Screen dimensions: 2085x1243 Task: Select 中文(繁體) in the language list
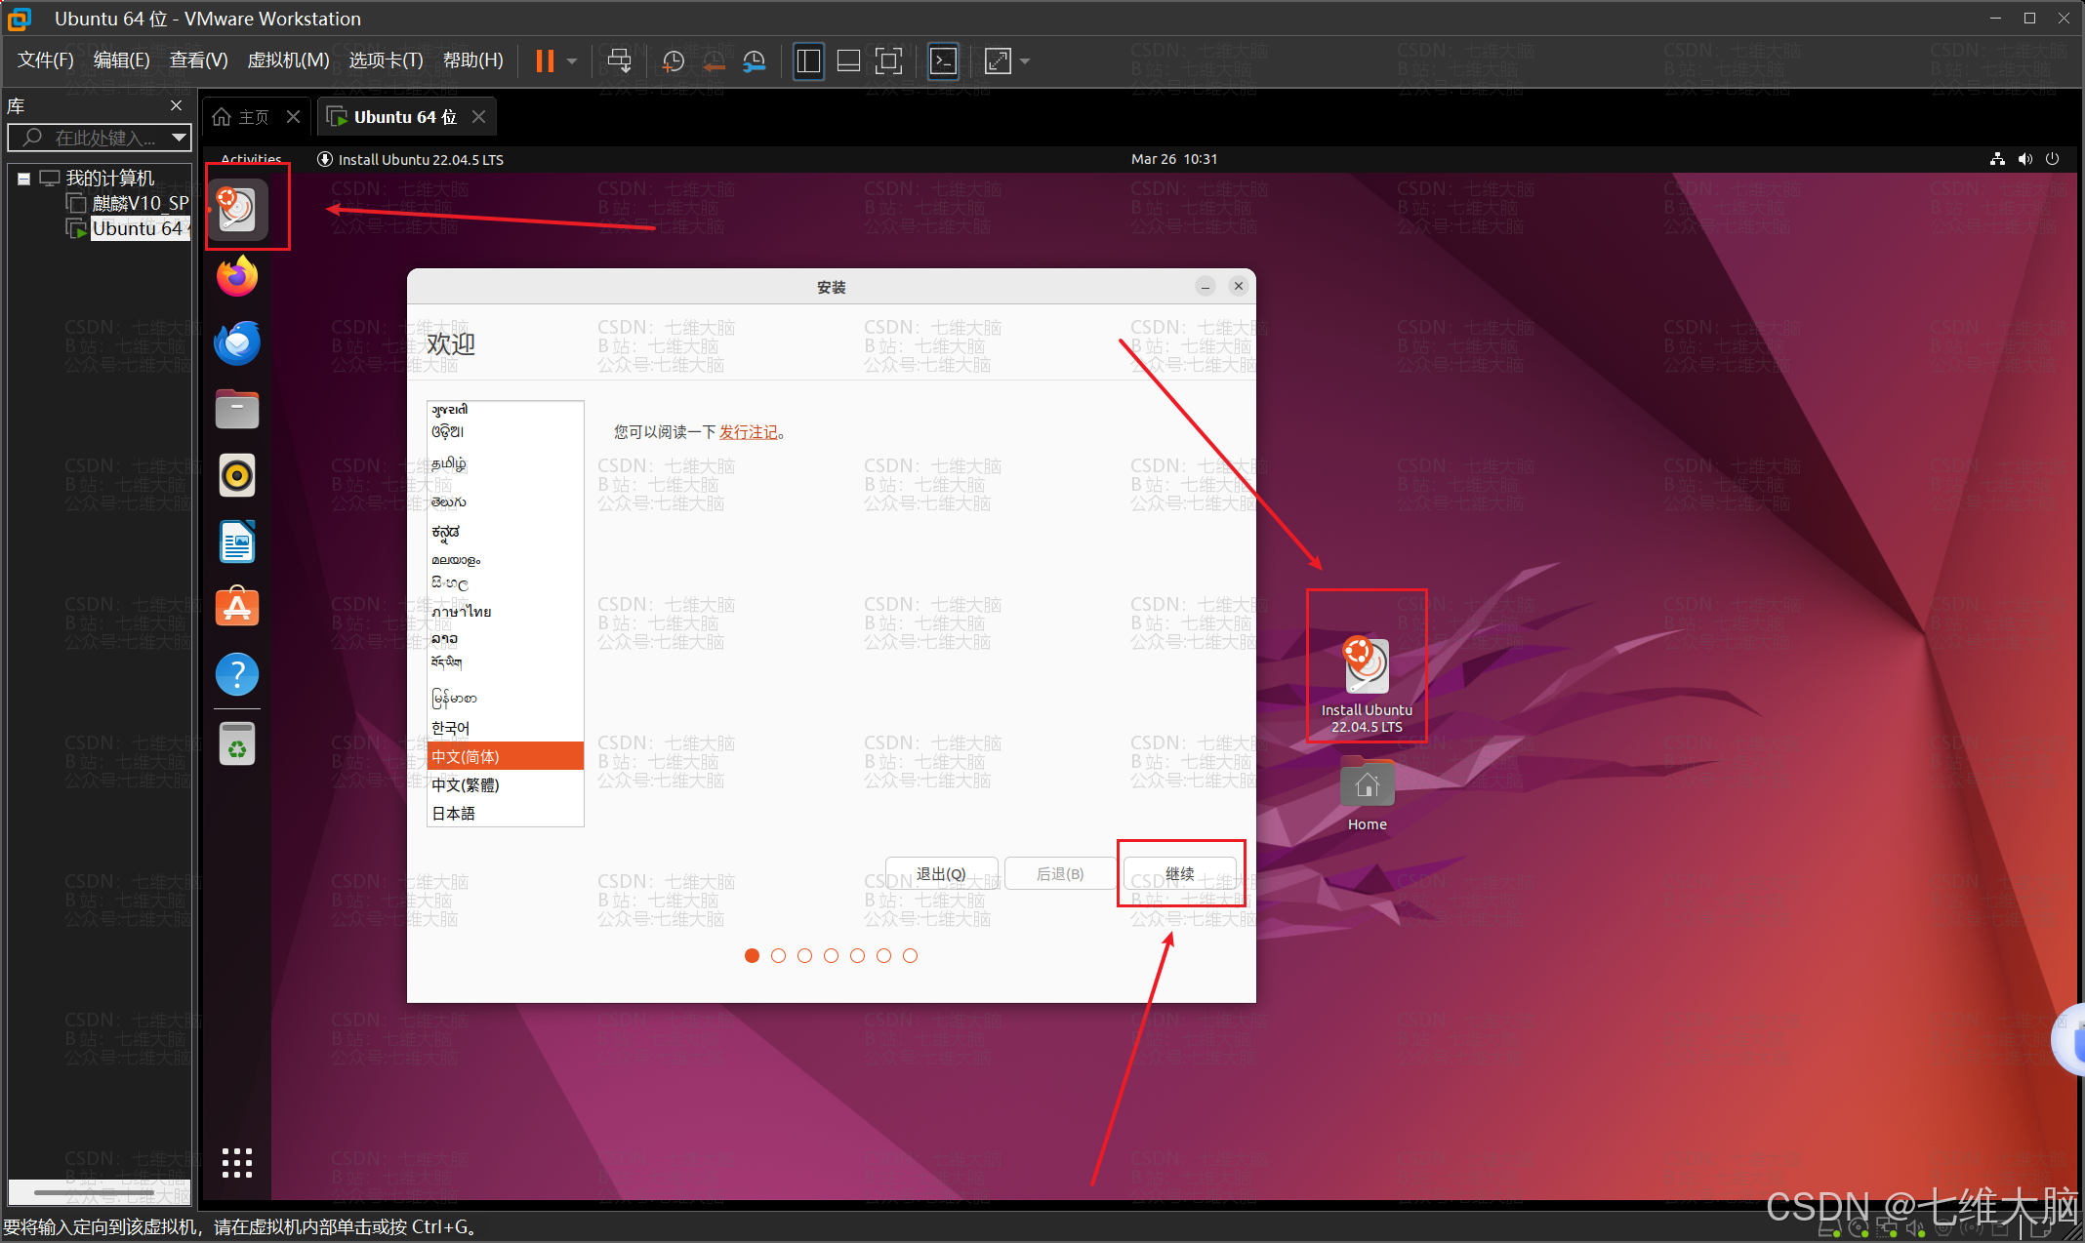click(466, 785)
